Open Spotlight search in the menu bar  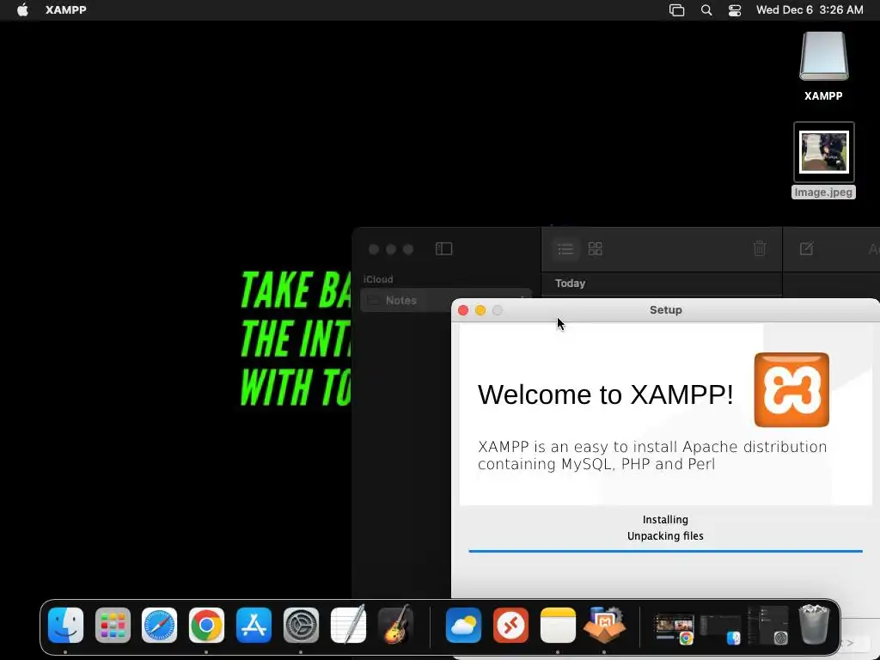[x=706, y=10]
